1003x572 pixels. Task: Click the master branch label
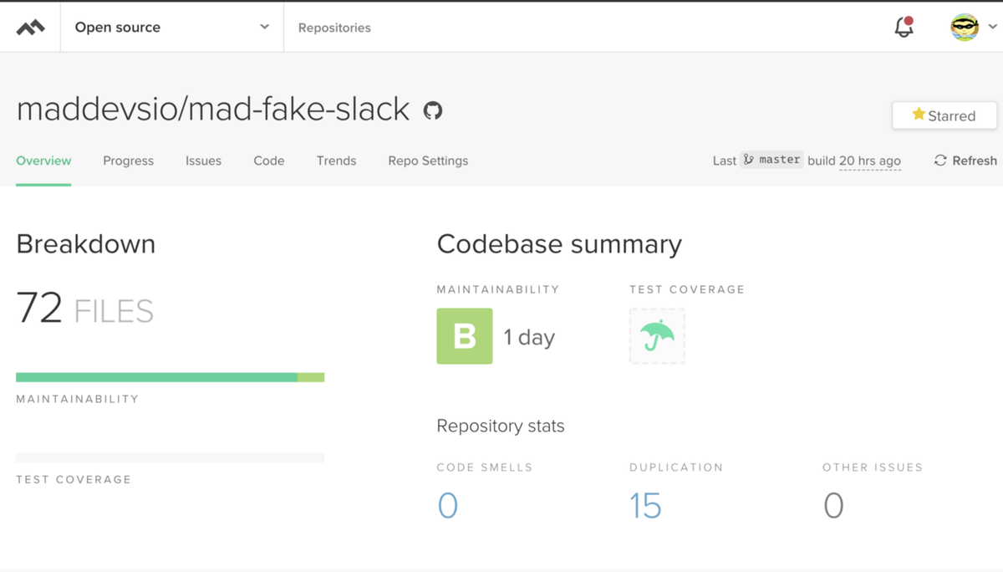(771, 160)
